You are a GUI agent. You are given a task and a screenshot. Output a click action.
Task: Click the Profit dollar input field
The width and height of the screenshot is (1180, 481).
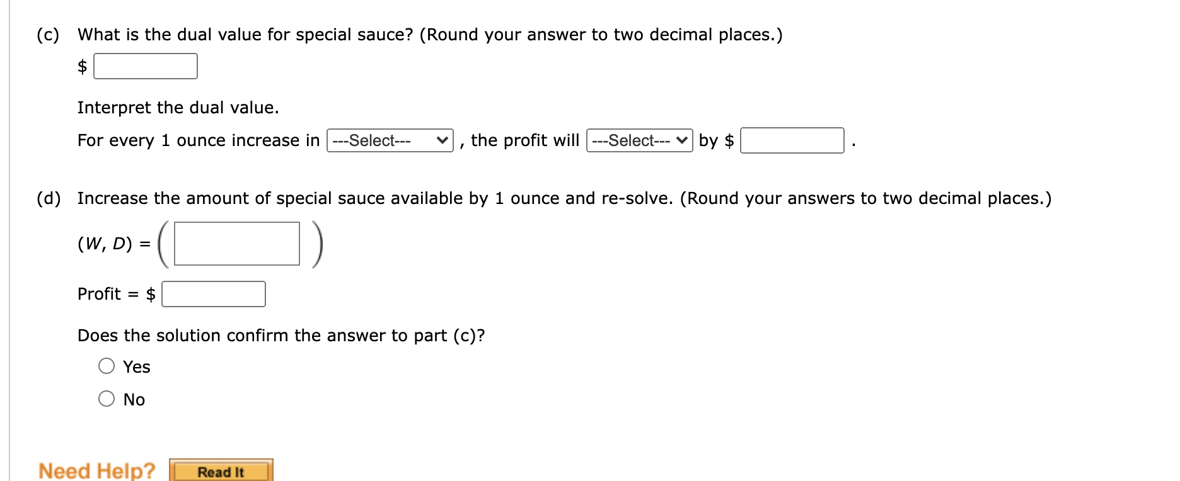(x=214, y=293)
